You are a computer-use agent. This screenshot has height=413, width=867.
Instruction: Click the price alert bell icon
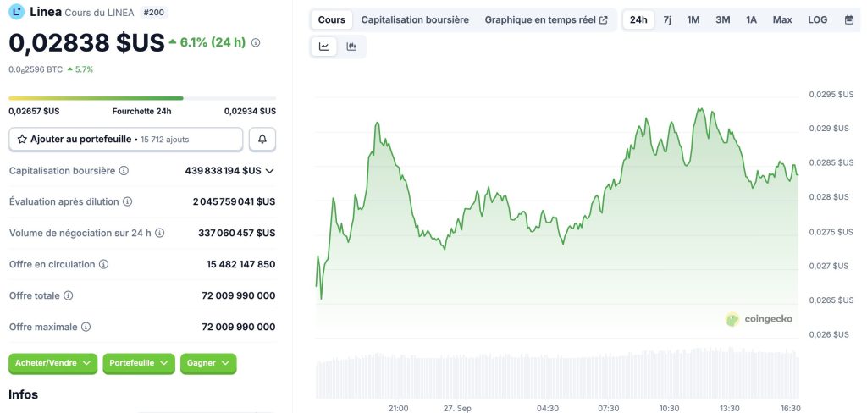click(262, 140)
